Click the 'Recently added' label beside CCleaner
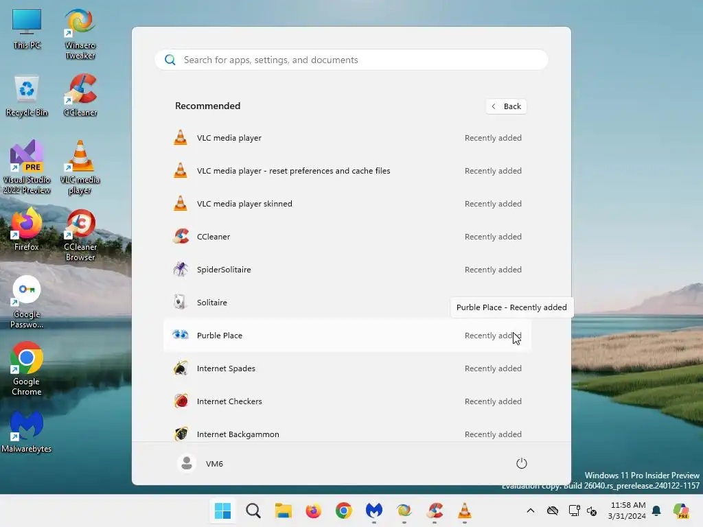703x527 pixels. coord(493,237)
